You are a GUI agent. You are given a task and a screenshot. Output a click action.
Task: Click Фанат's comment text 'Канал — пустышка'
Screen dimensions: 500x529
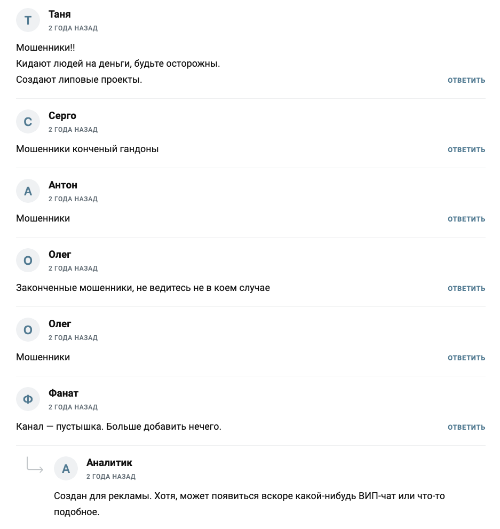(x=118, y=427)
